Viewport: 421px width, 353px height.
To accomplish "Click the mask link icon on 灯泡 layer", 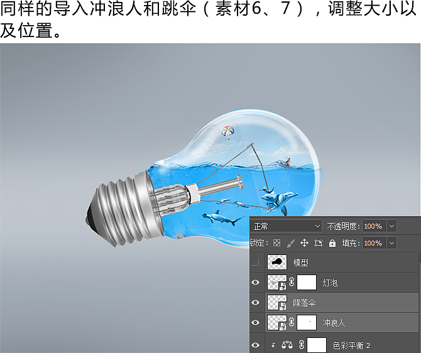I will point(292,282).
